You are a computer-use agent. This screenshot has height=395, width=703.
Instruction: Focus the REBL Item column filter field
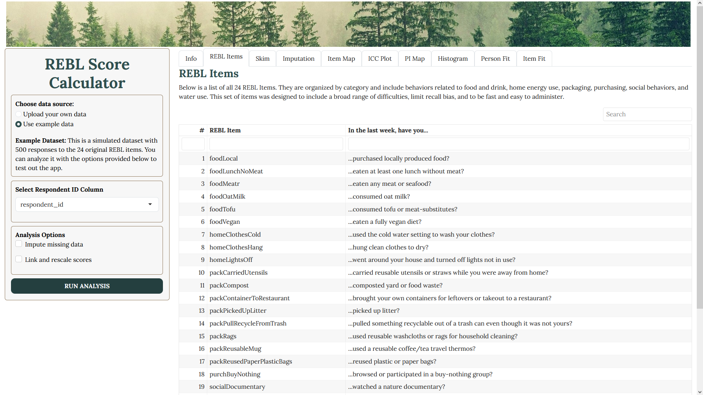click(x=276, y=144)
